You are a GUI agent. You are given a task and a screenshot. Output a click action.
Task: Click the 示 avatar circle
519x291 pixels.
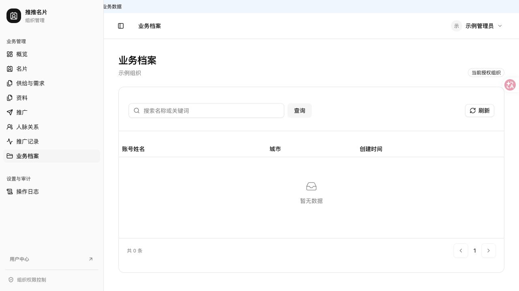point(457,26)
